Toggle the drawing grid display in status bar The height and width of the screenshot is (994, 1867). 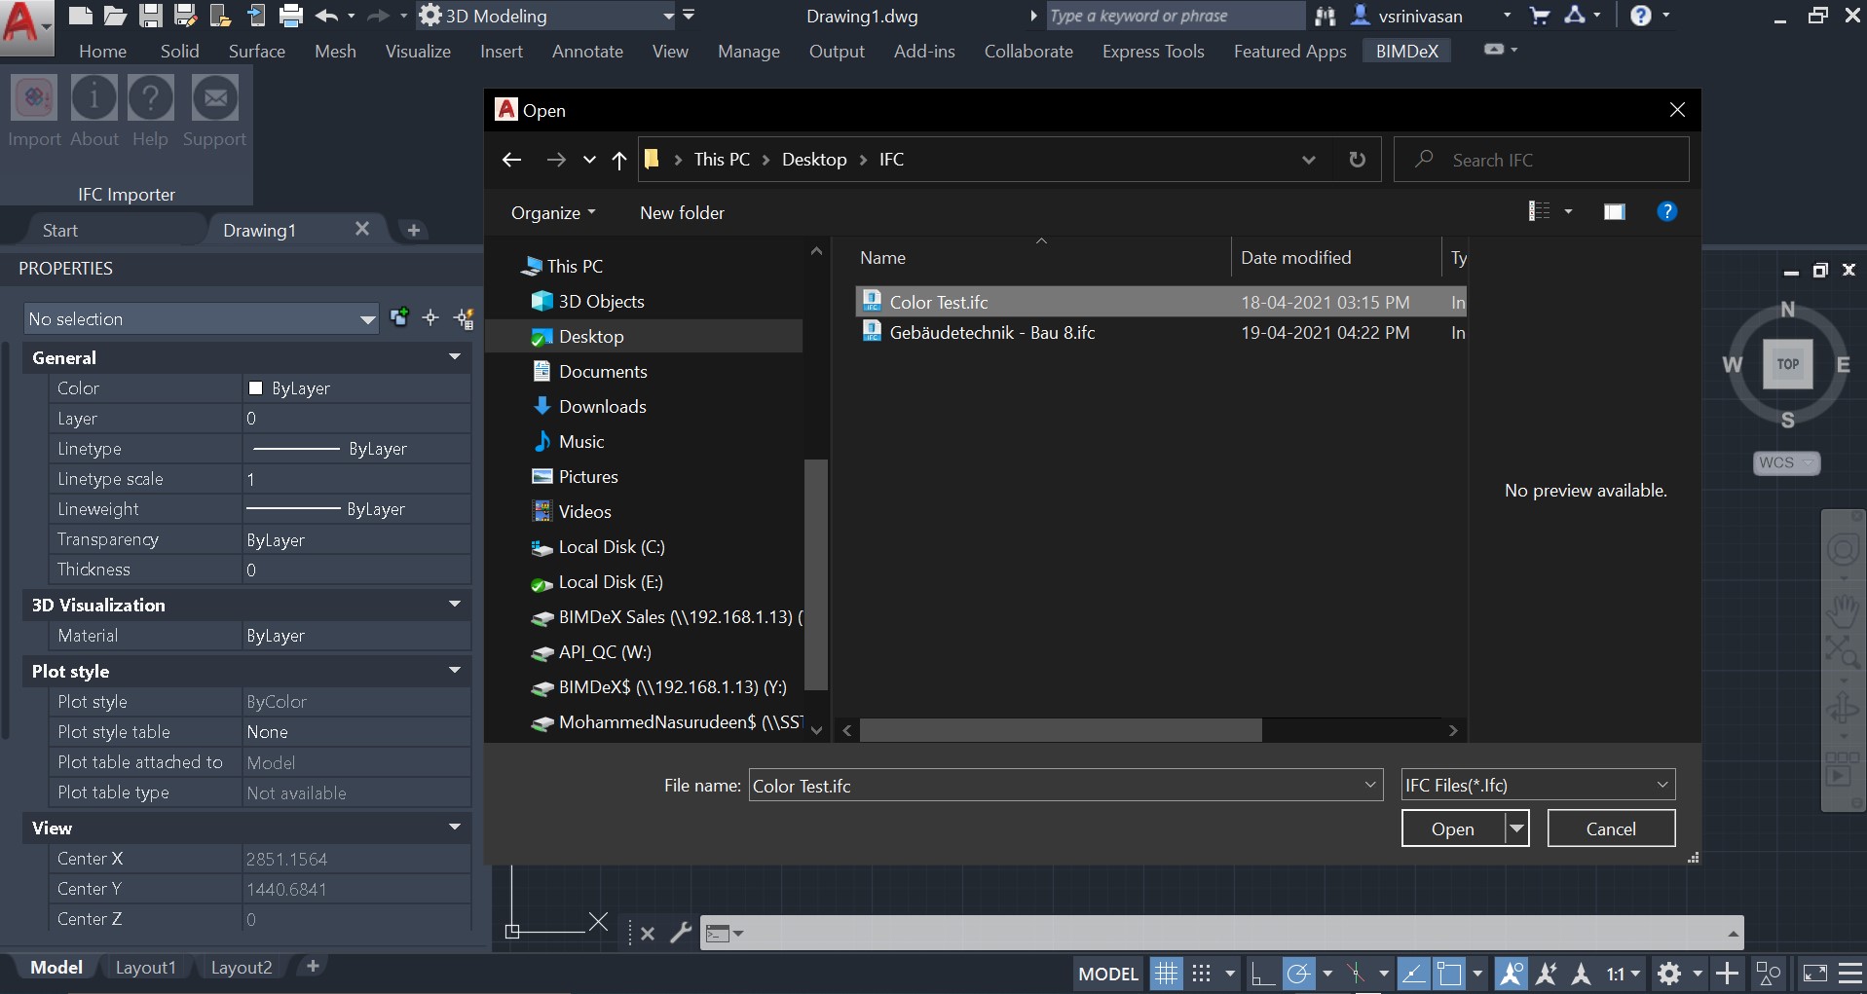[1166, 974]
